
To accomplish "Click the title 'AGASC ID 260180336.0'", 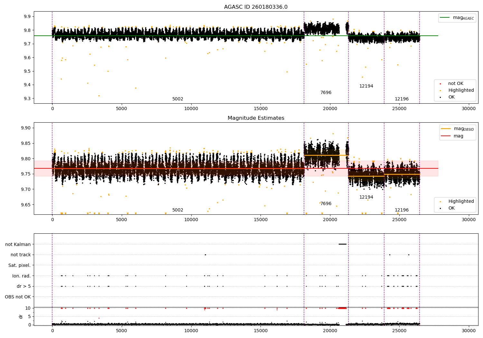I will [x=256, y=7].
